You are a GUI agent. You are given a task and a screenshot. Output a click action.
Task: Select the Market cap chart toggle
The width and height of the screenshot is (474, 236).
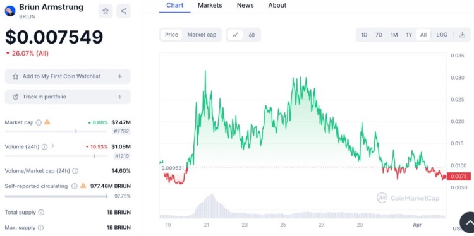coord(202,35)
